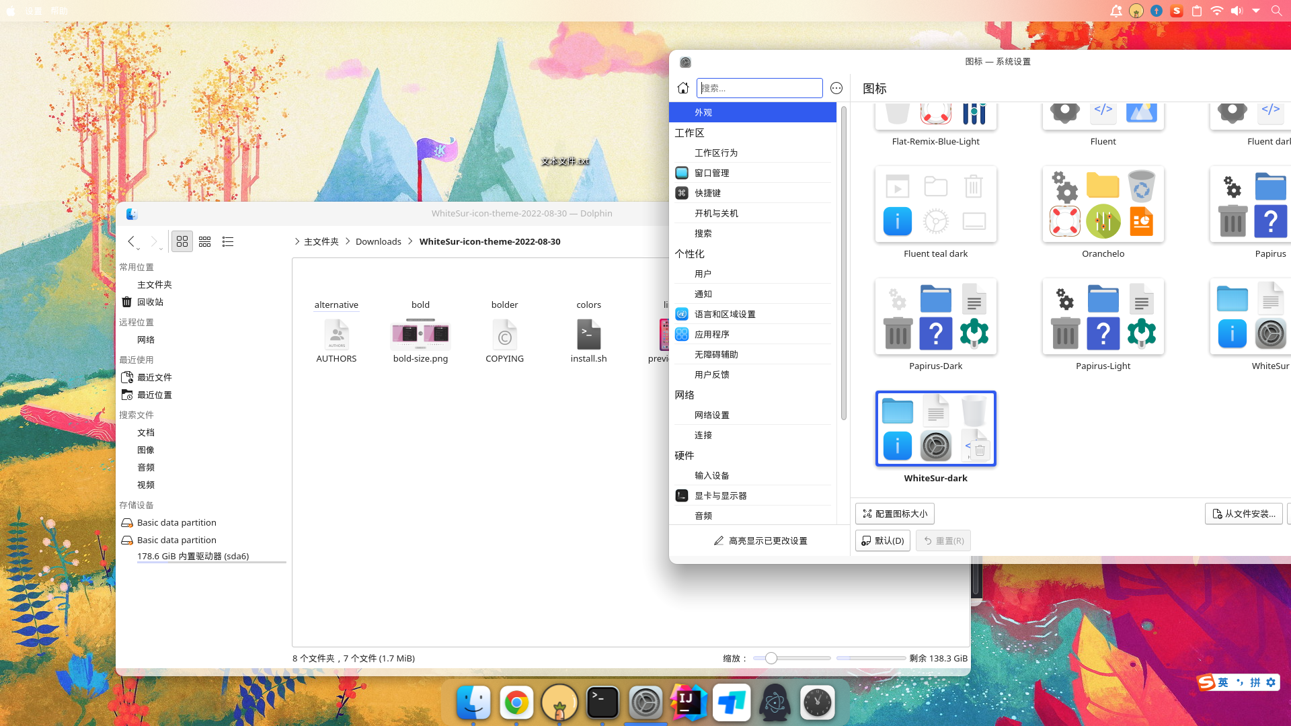Switch Dolphin to detailed list view
Screen dimensions: 1291x726
click(227, 241)
